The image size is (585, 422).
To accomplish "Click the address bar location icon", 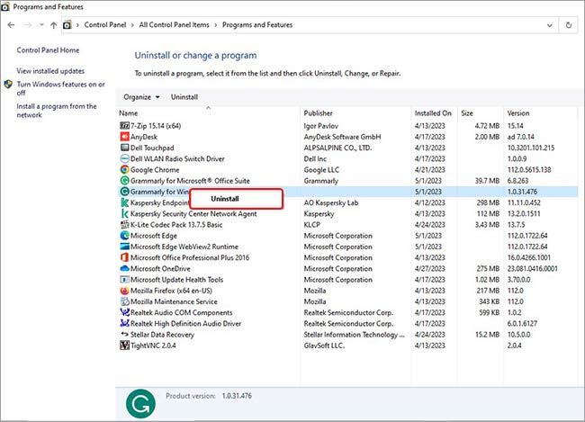I will pos(67,25).
